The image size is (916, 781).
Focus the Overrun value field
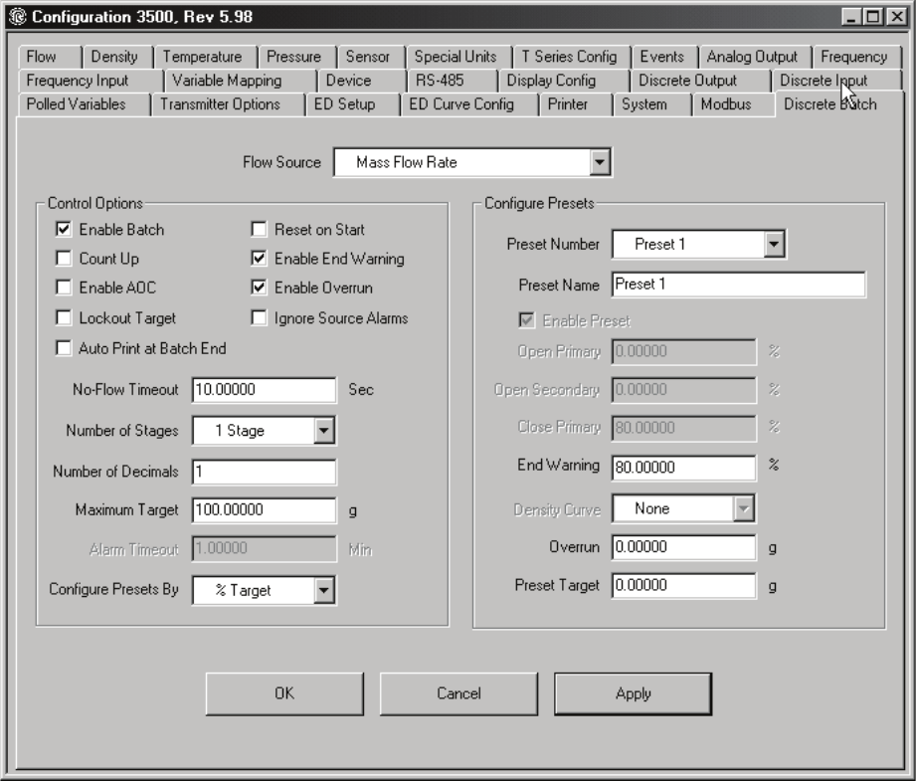coord(683,546)
